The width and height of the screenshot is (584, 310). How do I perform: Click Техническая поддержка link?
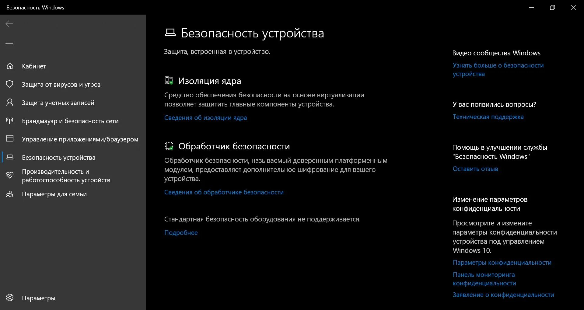[x=488, y=117]
